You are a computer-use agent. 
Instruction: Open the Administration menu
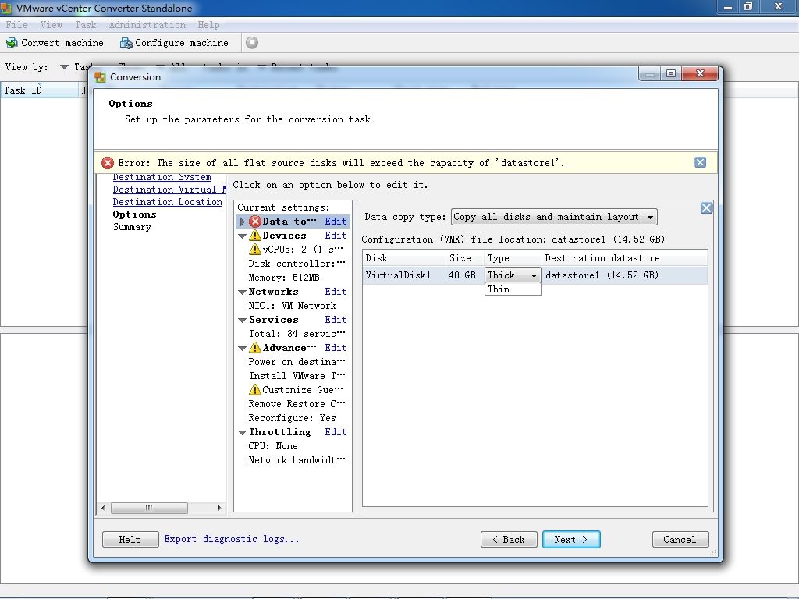tap(147, 24)
